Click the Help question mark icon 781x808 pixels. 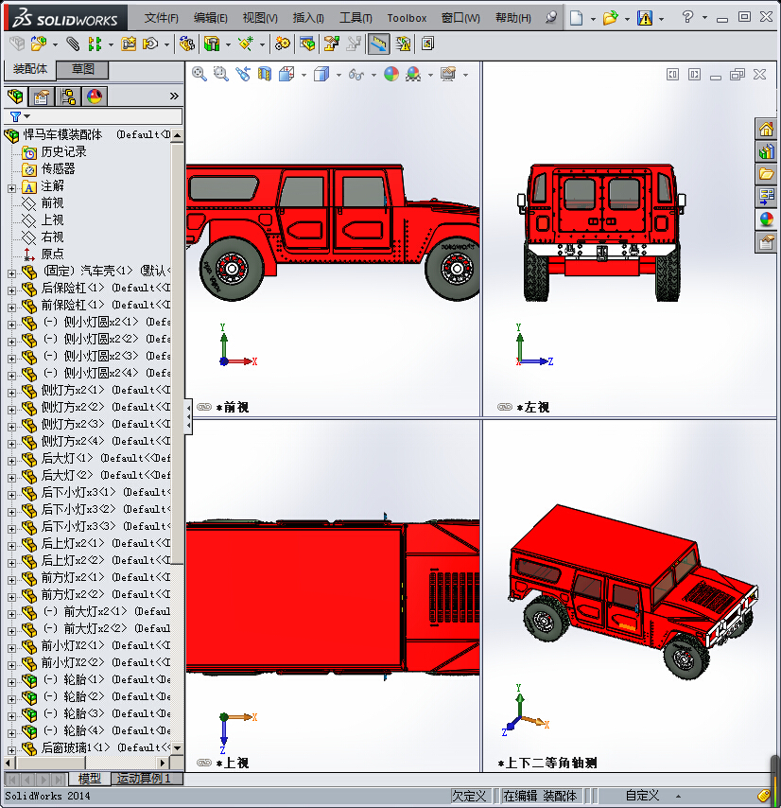(x=687, y=18)
